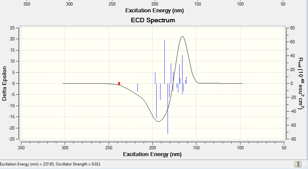308x169 pixels.
Task: Click the bottom Excitation Energy (nm) axis label
Action: (152, 154)
